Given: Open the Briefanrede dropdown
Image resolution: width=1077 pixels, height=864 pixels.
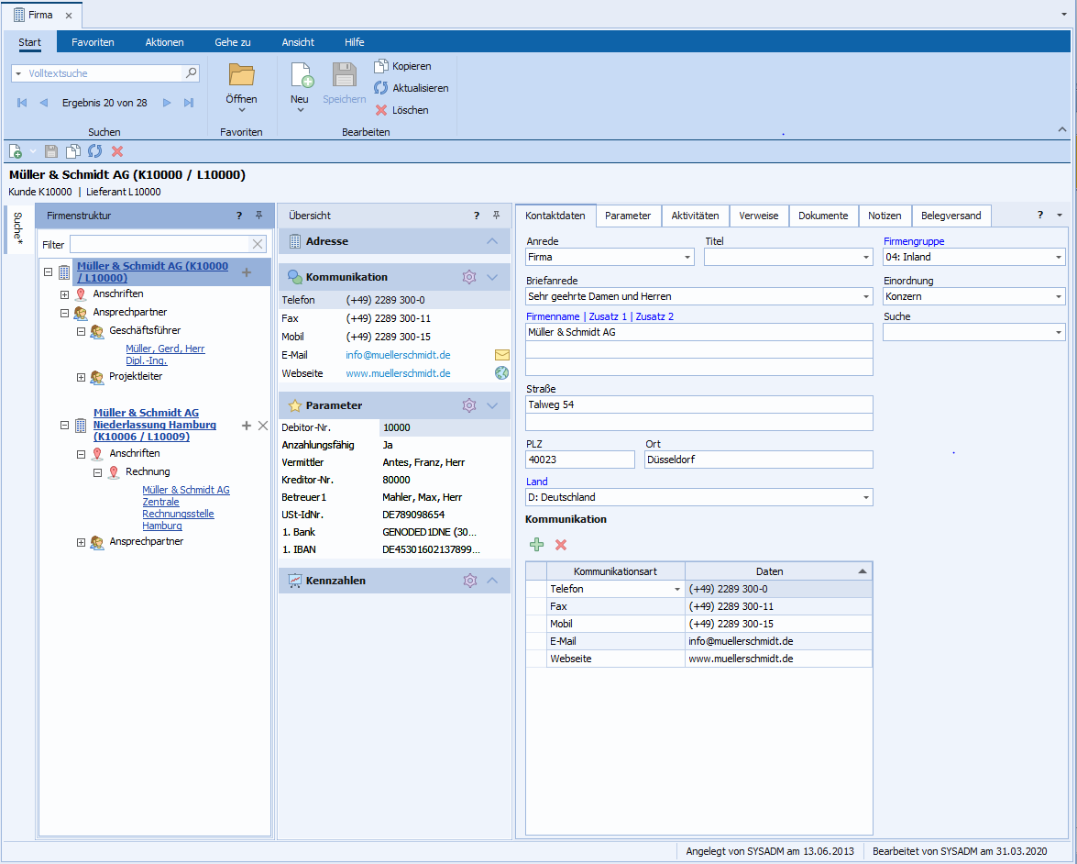Looking at the screenshot, I should (x=865, y=297).
